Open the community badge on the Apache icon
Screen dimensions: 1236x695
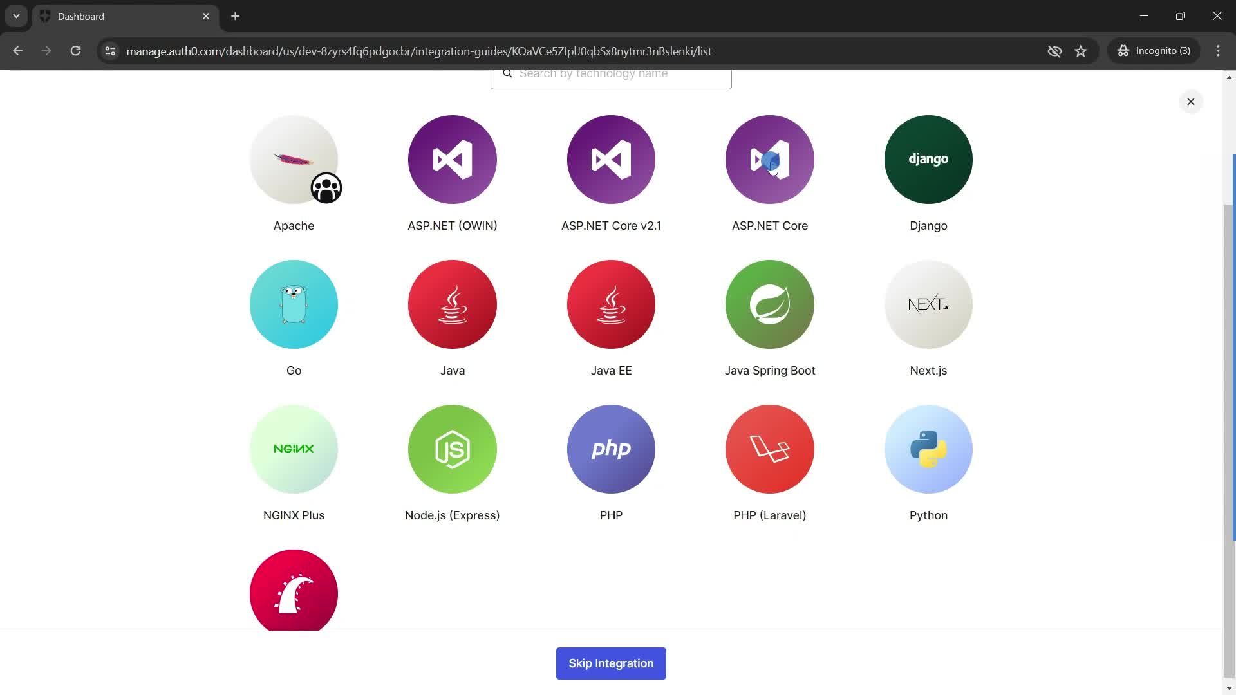click(x=326, y=188)
